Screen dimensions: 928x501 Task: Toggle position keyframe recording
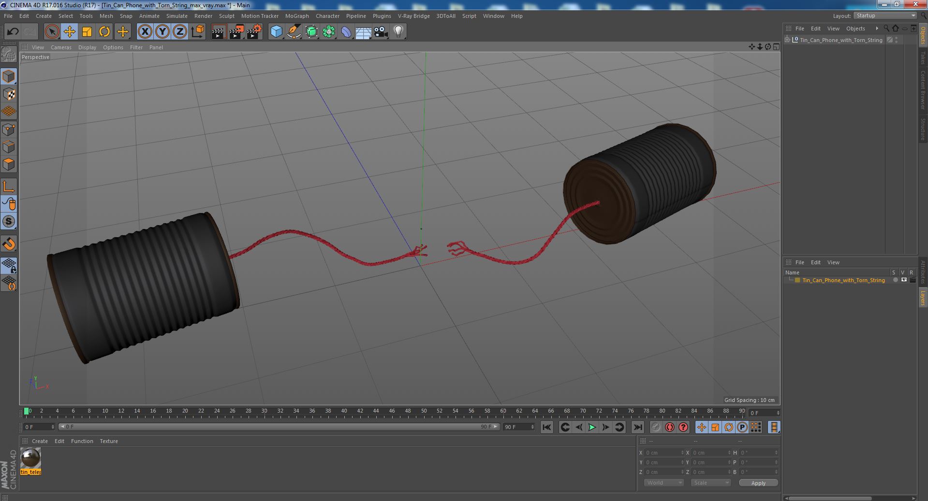pyautogui.click(x=701, y=427)
